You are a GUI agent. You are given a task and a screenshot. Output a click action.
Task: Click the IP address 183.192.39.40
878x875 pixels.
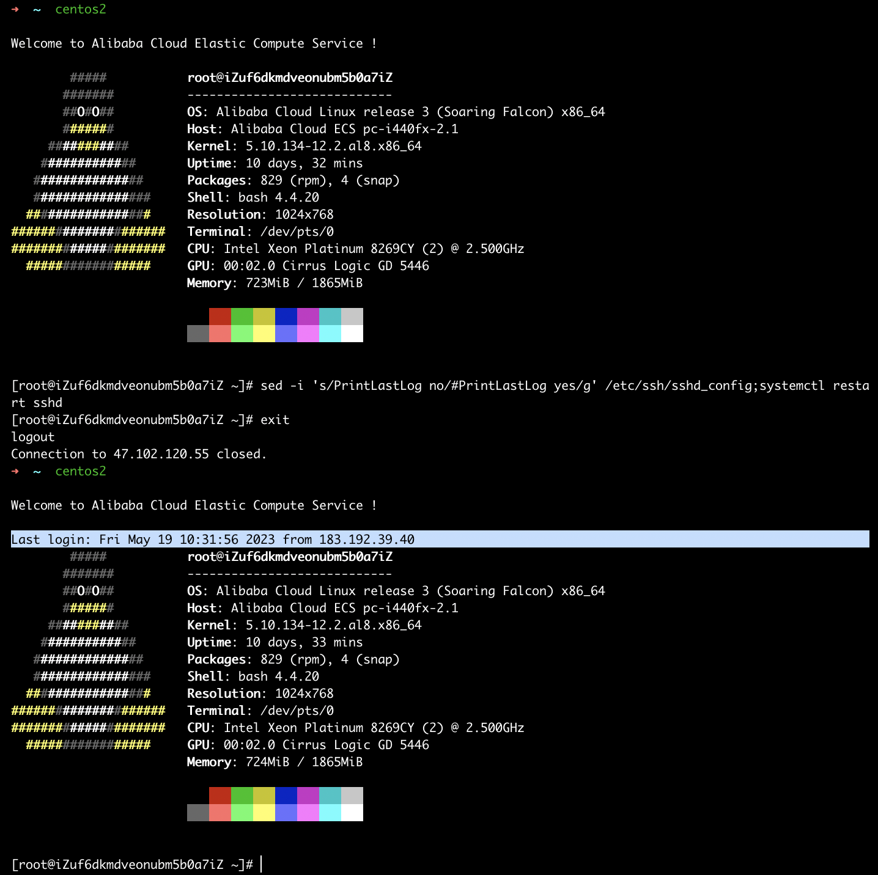(366, 540)
